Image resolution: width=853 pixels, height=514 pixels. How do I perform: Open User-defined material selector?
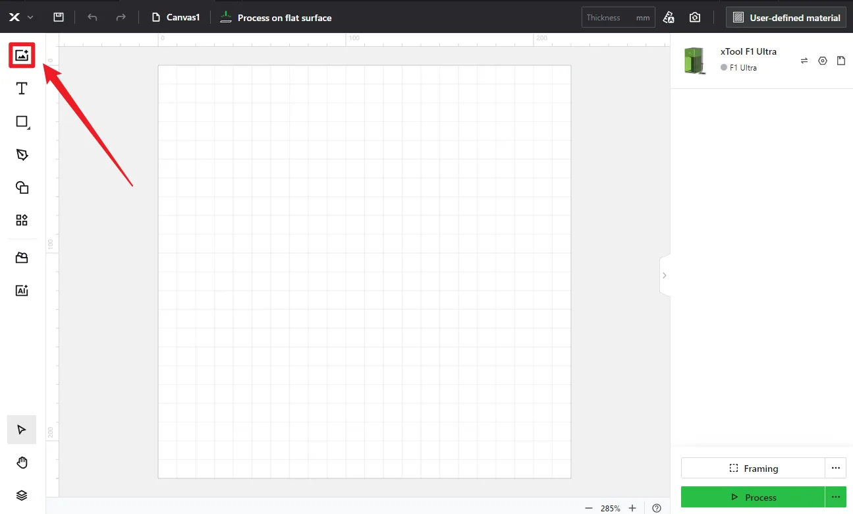[x=786, y=17]
